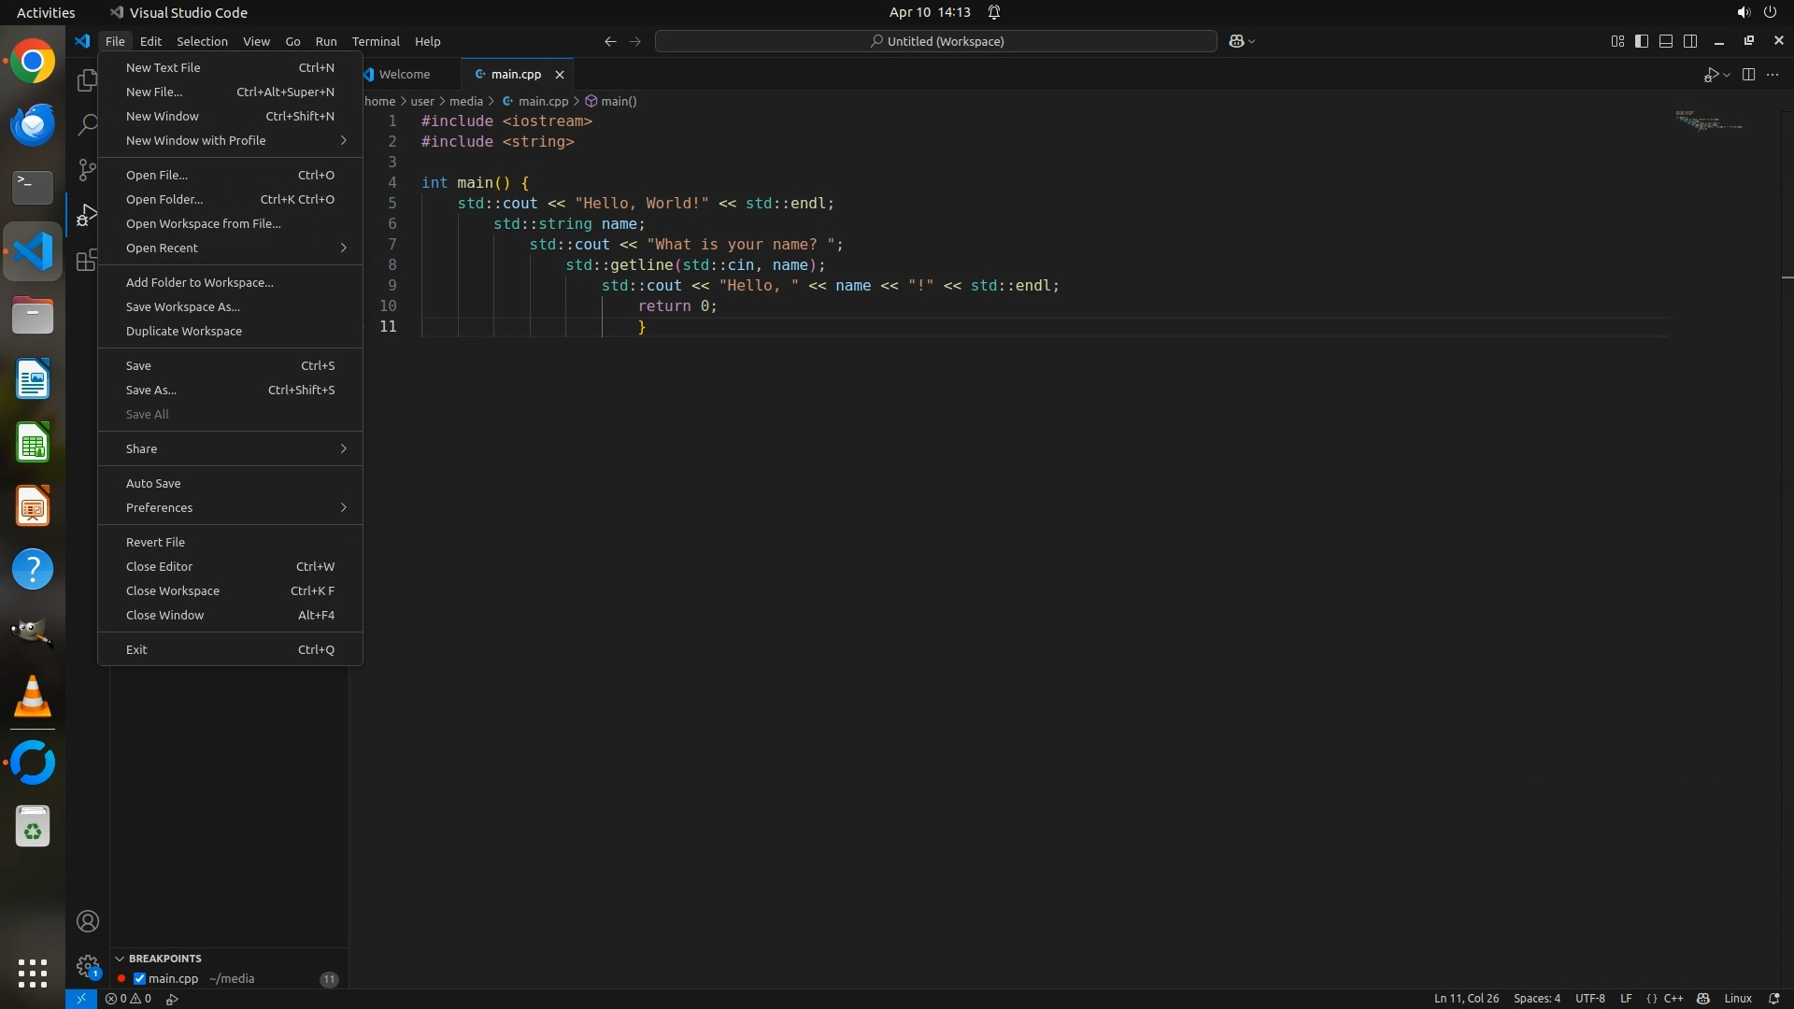Open the Extensions view icon

coord(87,261)
